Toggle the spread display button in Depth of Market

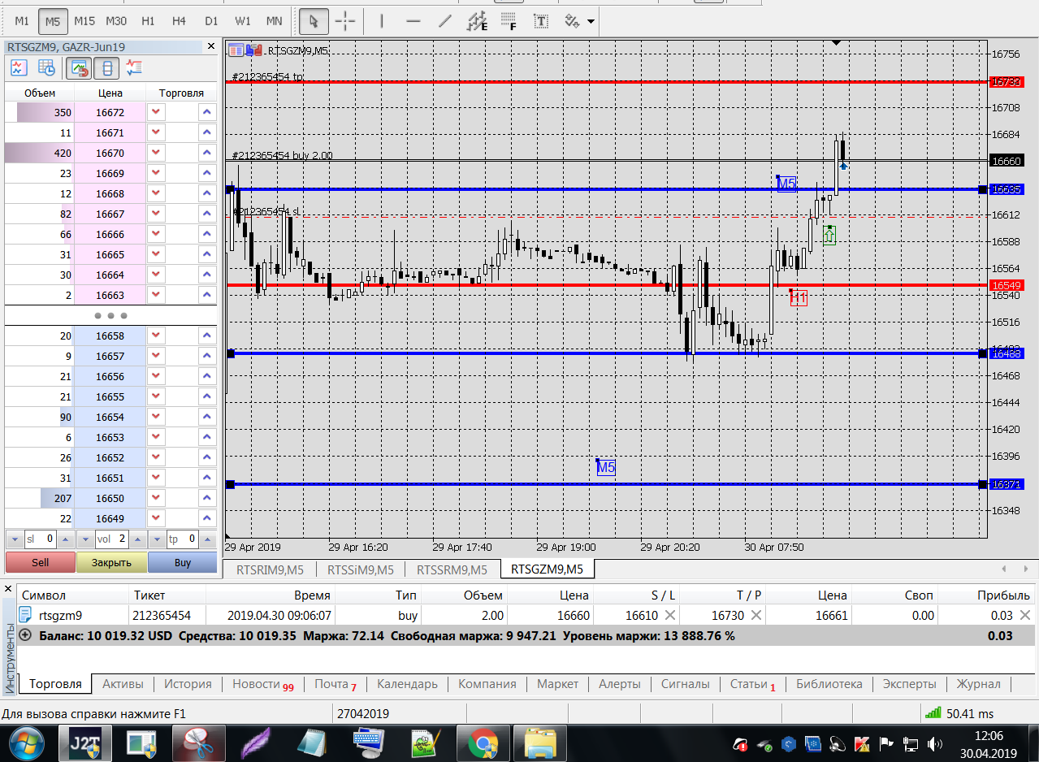click(x=107, y=68)
